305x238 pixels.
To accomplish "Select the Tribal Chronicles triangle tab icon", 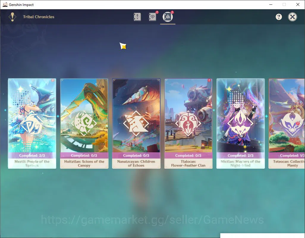I will (x=168, y=17).
